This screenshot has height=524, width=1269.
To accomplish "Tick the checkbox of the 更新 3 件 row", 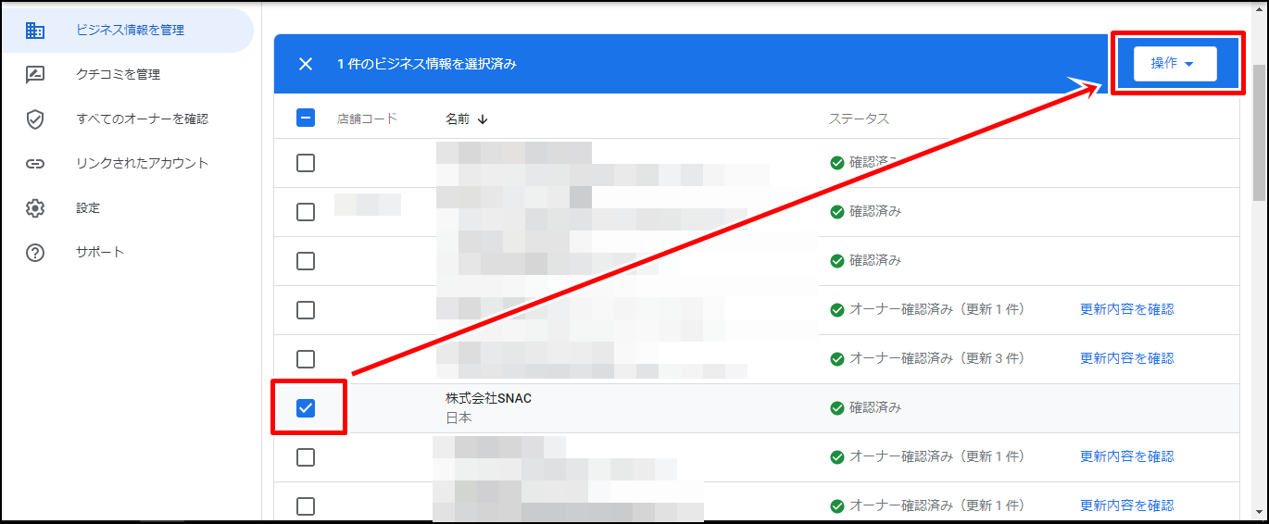I will (x=306, y=359).
